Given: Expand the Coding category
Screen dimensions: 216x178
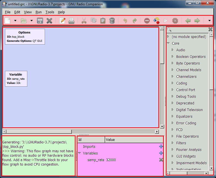Looking at the screenshot, I should click(172, 83).
